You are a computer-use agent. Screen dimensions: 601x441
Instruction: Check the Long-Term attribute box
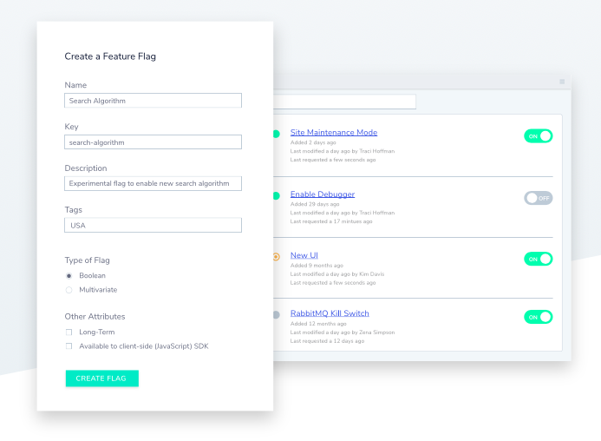coord(69,332)
